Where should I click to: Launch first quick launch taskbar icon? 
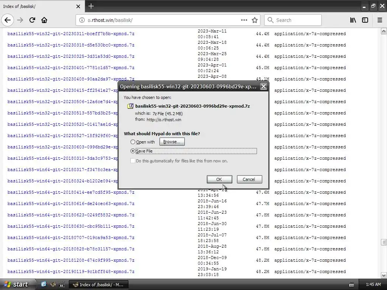click(x=43, y=284)
